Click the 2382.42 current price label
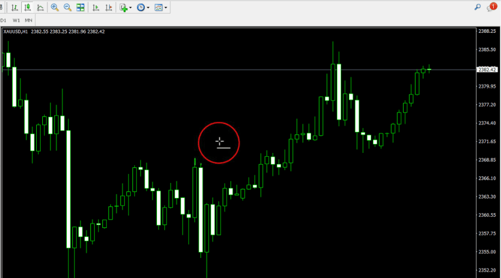This screenshot has width=501, height=278. pyautogui.click(x=487, y=69)
